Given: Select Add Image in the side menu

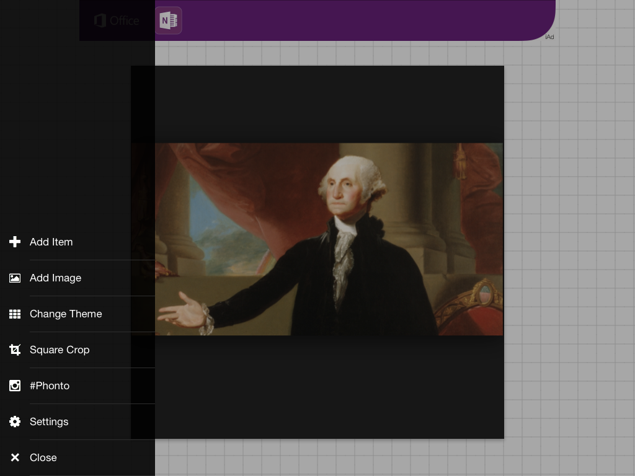Looking at the screenshot, I should (x=78, y=278).
